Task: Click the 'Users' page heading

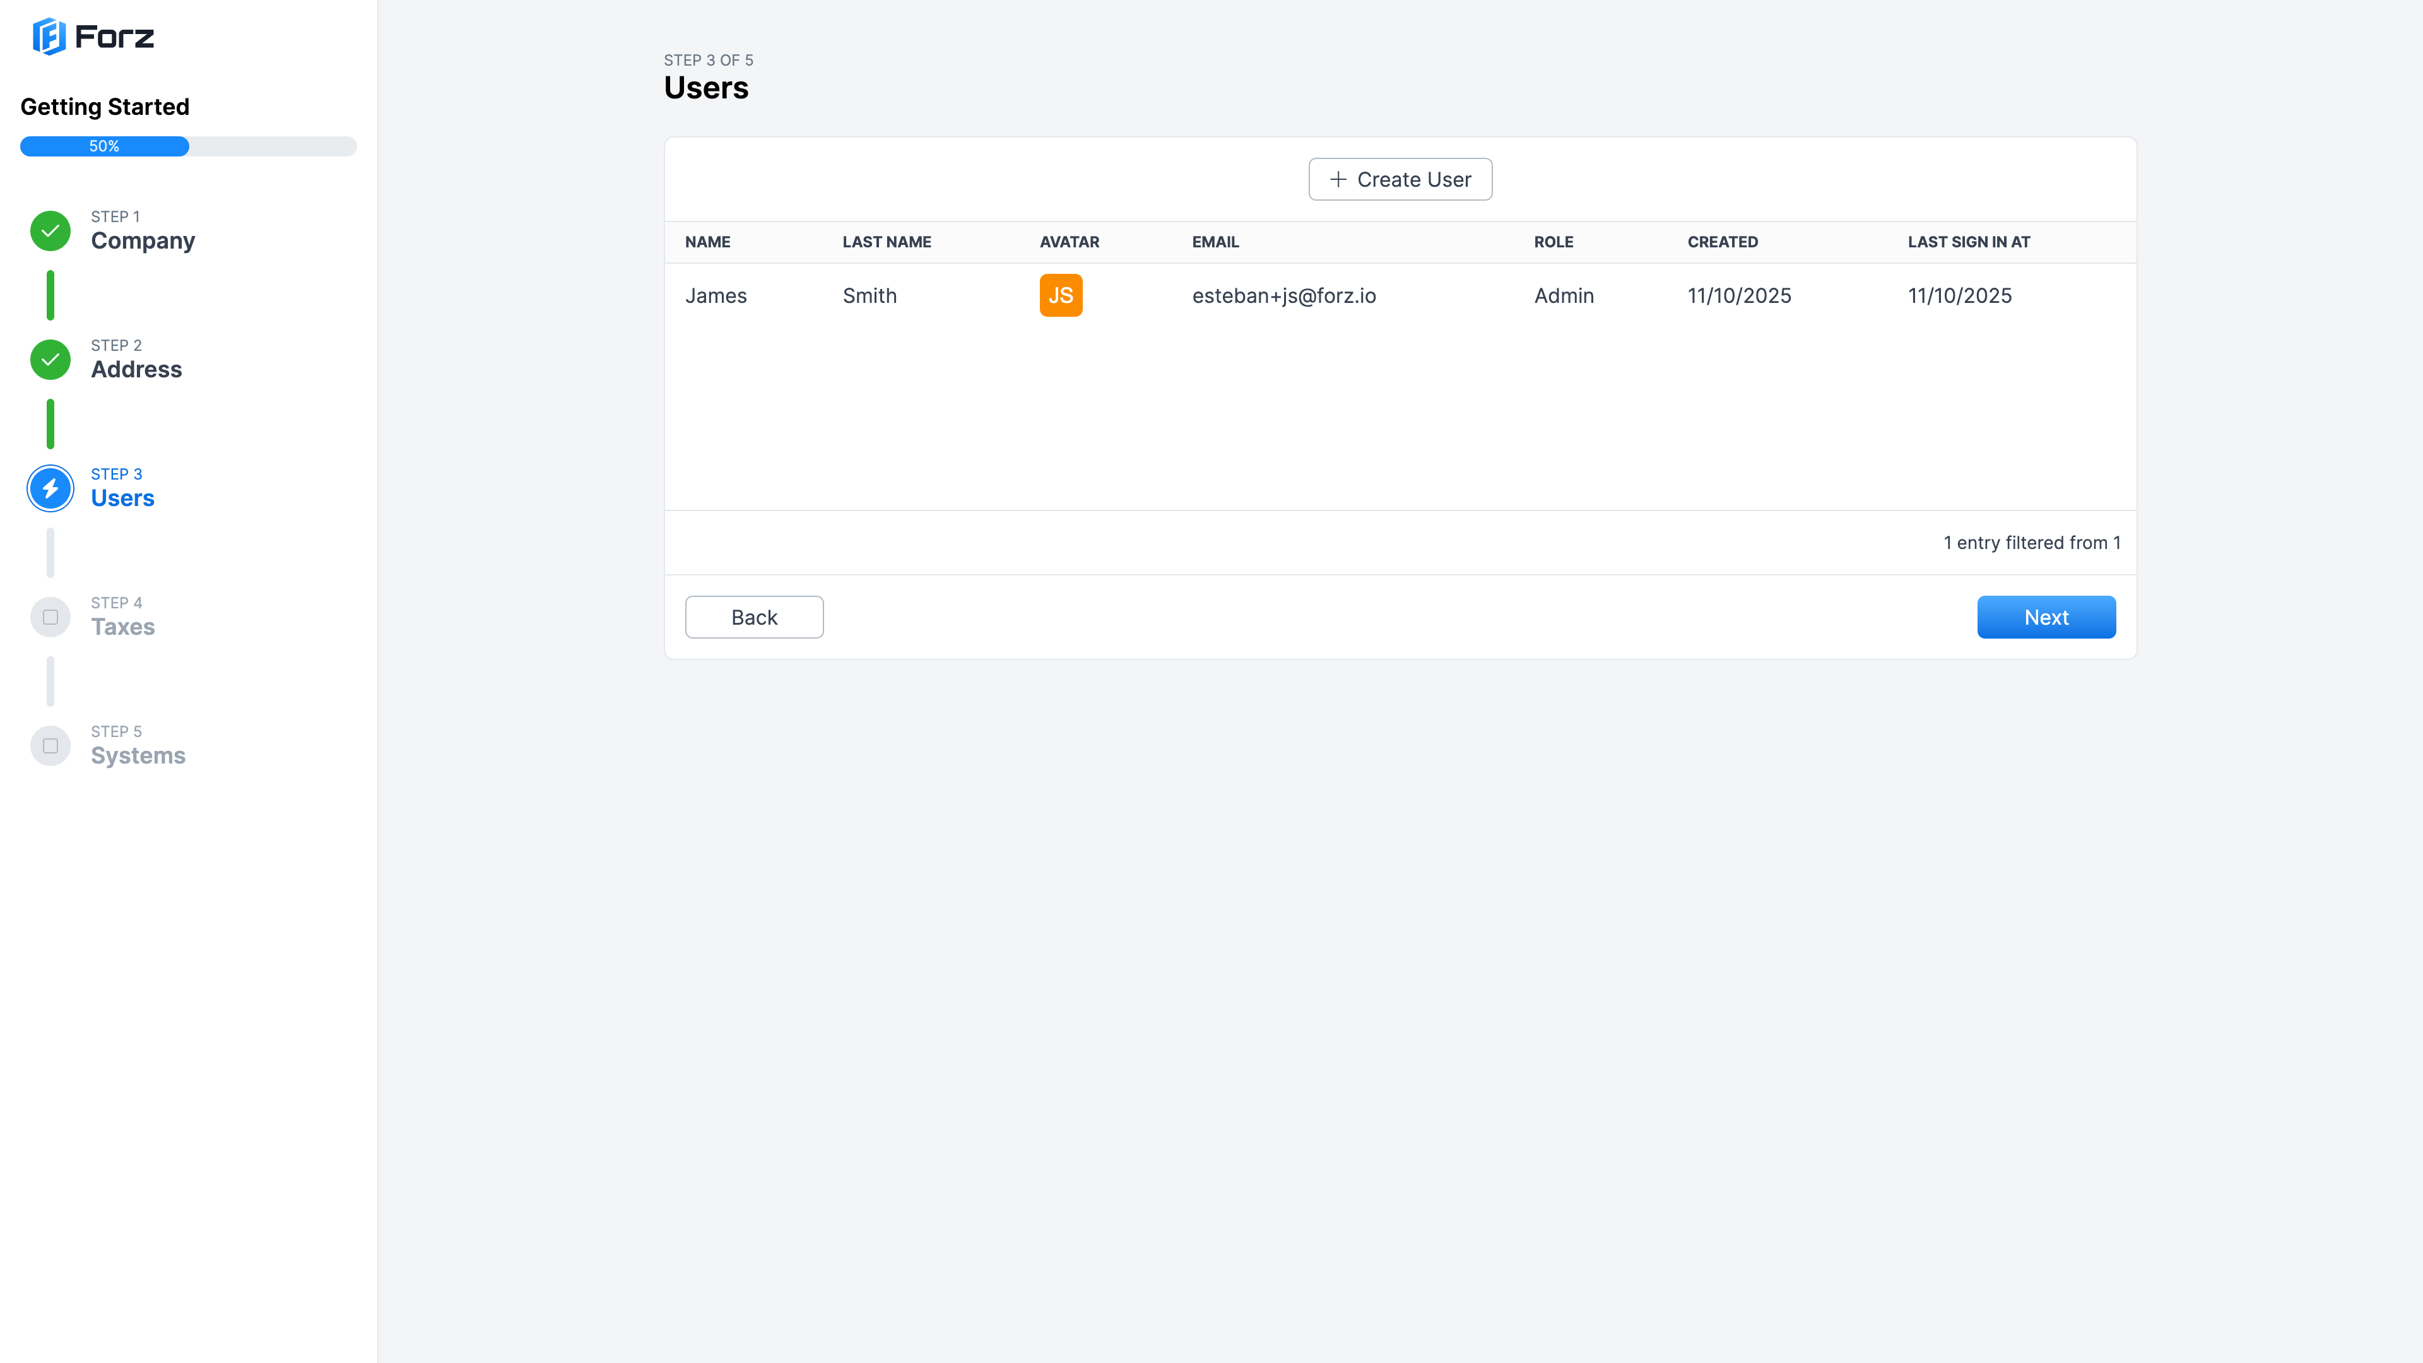Action: coord(707,88)
